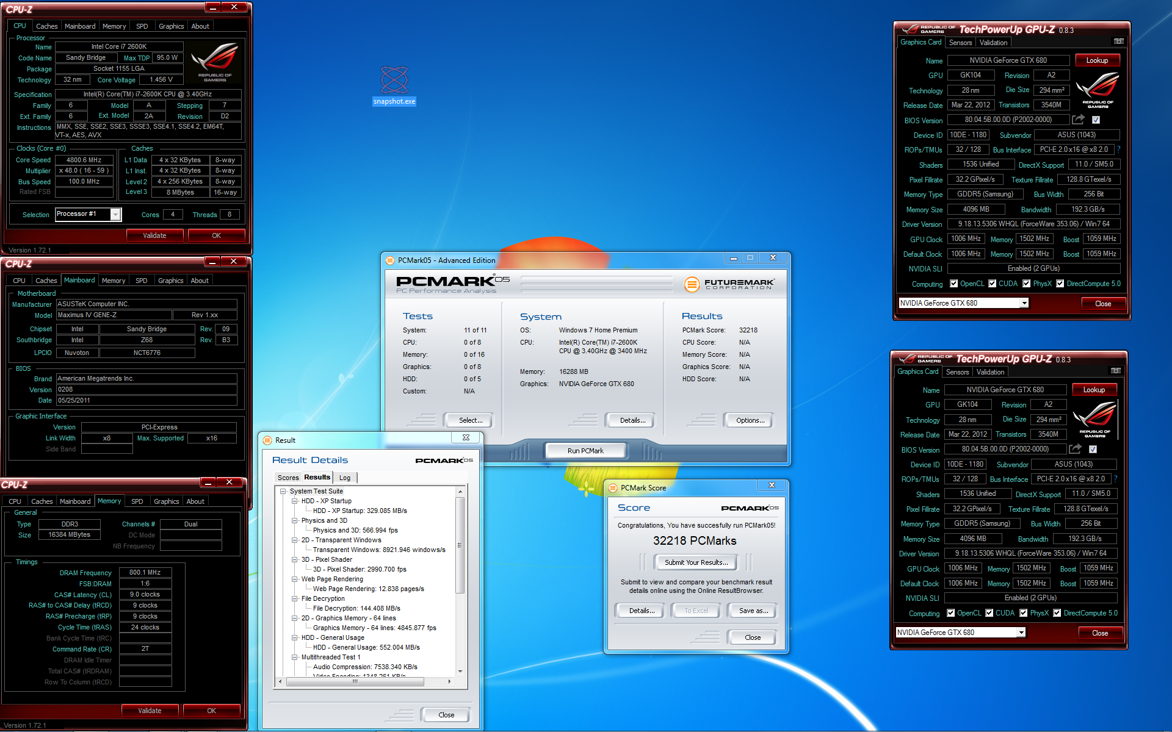Collapse the 3D - Pixel Shader node

click(x=294, y=559)
